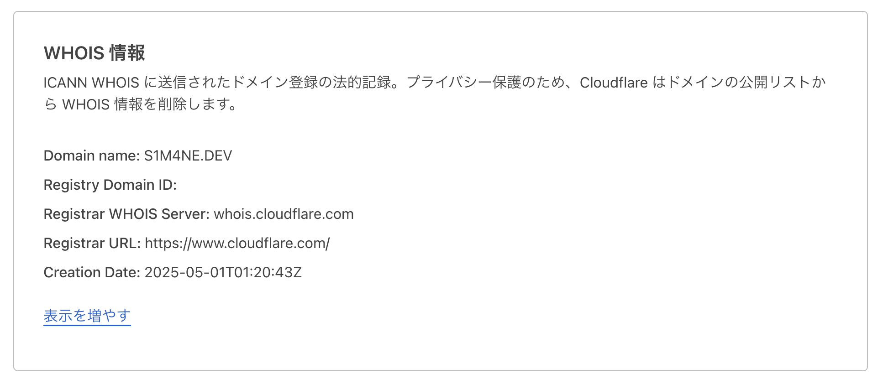This screenshot has width=883, height=384.
Task: Click the whois.cloudflare.com server value
Action: (284, 214)
